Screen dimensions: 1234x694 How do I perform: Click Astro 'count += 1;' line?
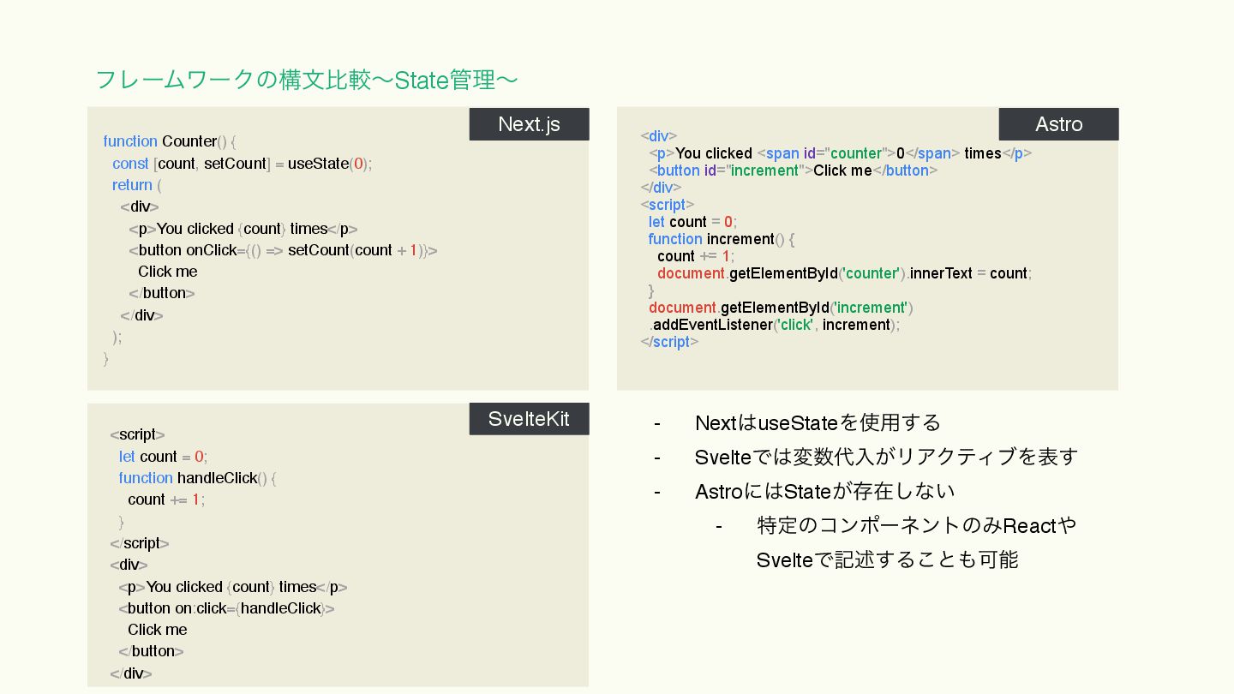point(696,256)
